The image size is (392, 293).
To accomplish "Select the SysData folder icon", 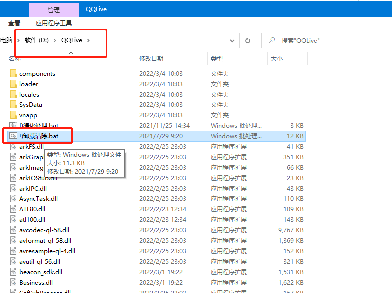I will coord(14,105).
